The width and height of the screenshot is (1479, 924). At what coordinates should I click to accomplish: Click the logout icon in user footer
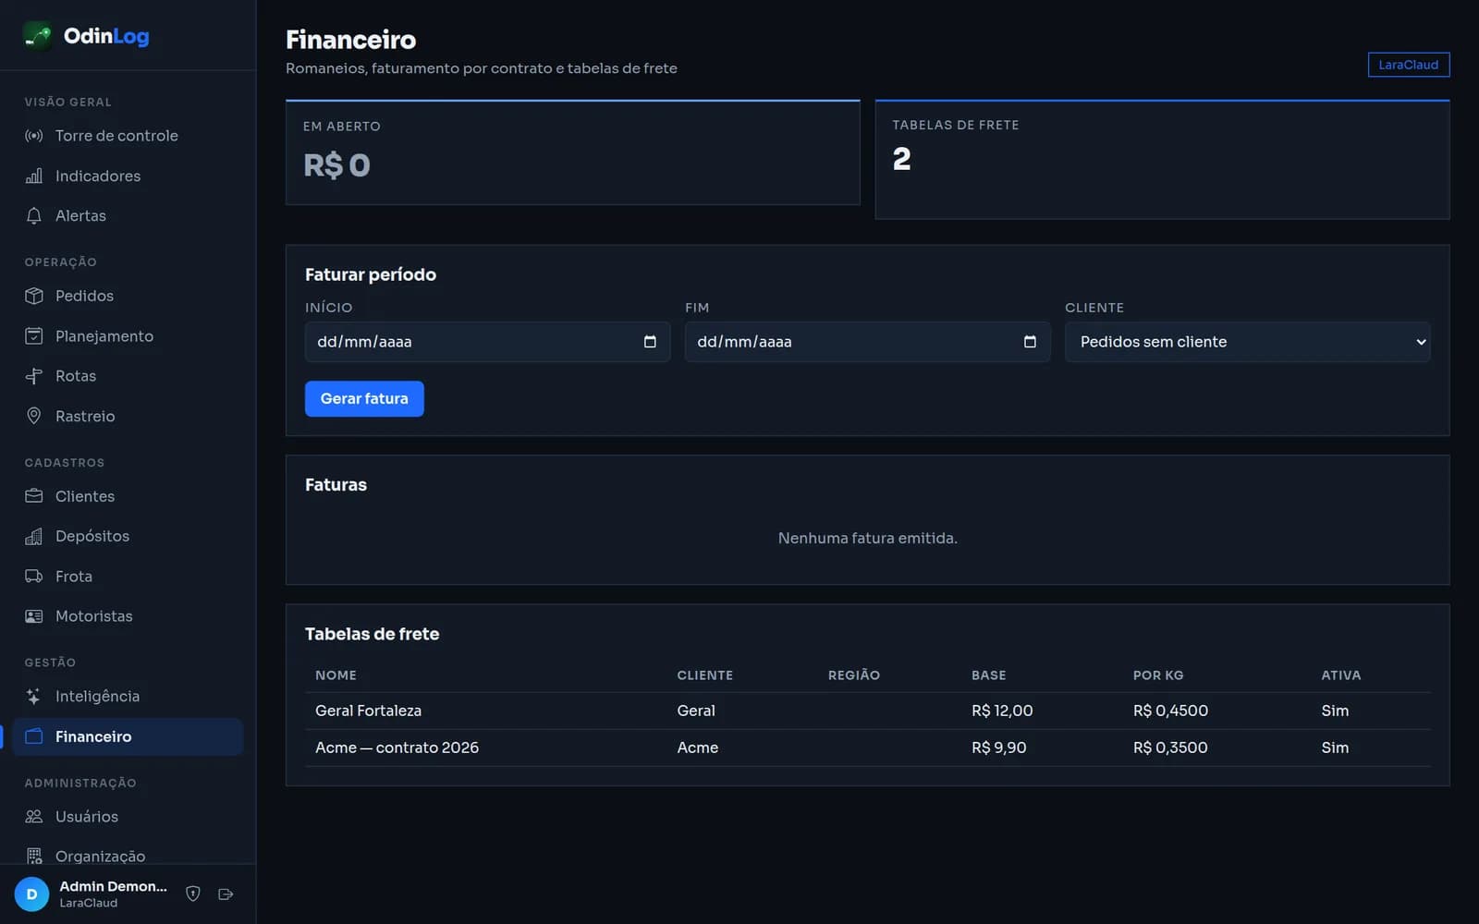[x=226, y=894]
